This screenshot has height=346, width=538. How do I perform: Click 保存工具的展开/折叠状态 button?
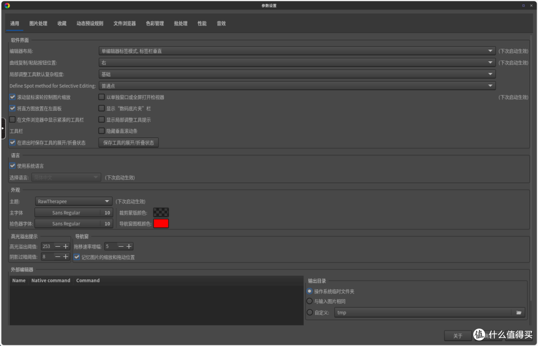(x=129, y=143)
